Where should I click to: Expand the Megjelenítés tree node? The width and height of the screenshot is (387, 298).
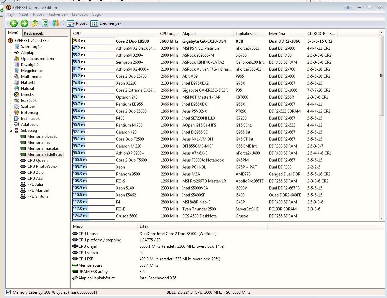pos(11,71)
